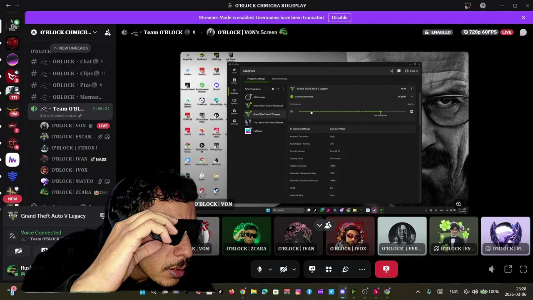
Task: Select user O'BLOCK | FEROX ! in voice list
Action: click(70, 147)
